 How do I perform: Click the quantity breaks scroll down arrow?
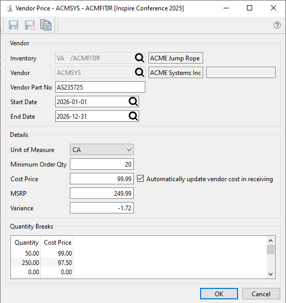point(271,274)
